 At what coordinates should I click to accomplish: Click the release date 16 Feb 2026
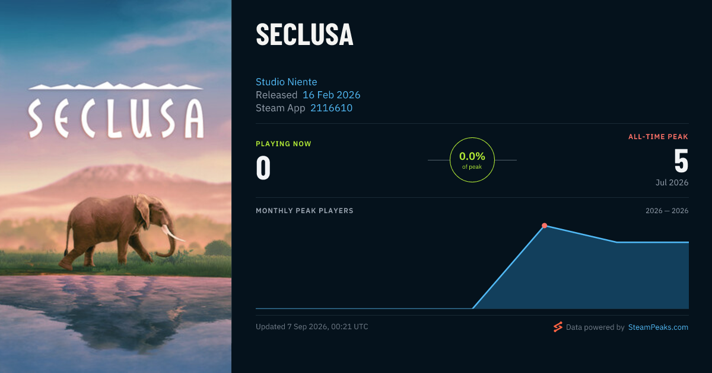coord(331,95)
